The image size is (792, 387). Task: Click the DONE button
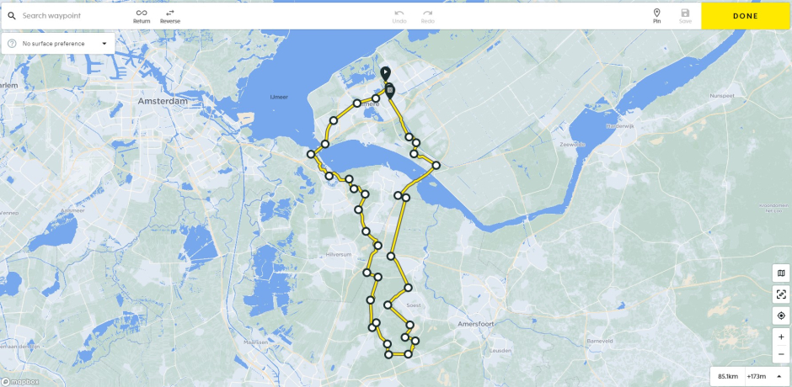[x=746, y=16]
